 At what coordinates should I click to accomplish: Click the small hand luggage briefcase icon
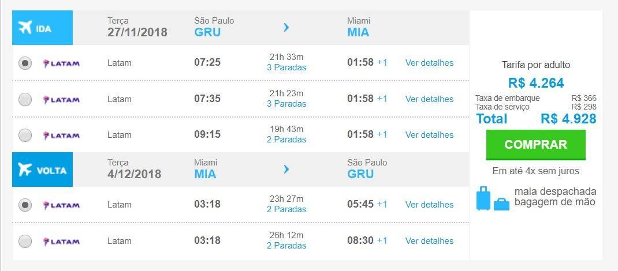(x=501, y=204)
